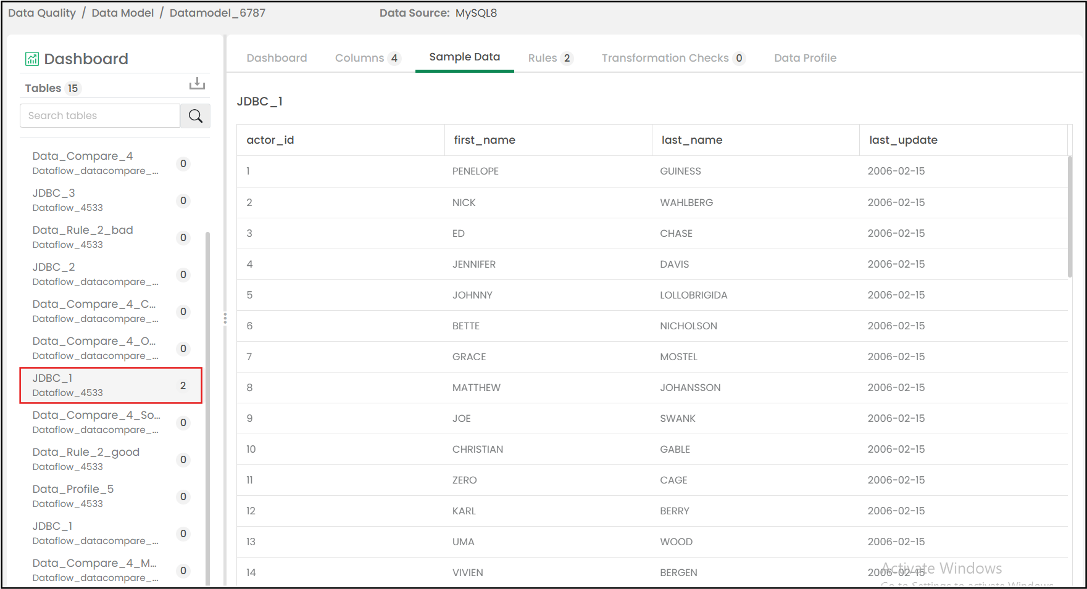Viewport: 1087px width, 589px height.
Task: Click the download tables icon
Action: 197,84
